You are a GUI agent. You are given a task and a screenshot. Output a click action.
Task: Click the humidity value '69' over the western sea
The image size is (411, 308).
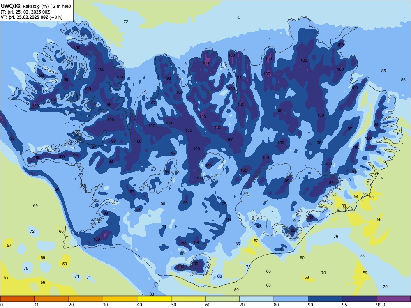(x=35, y=206)
